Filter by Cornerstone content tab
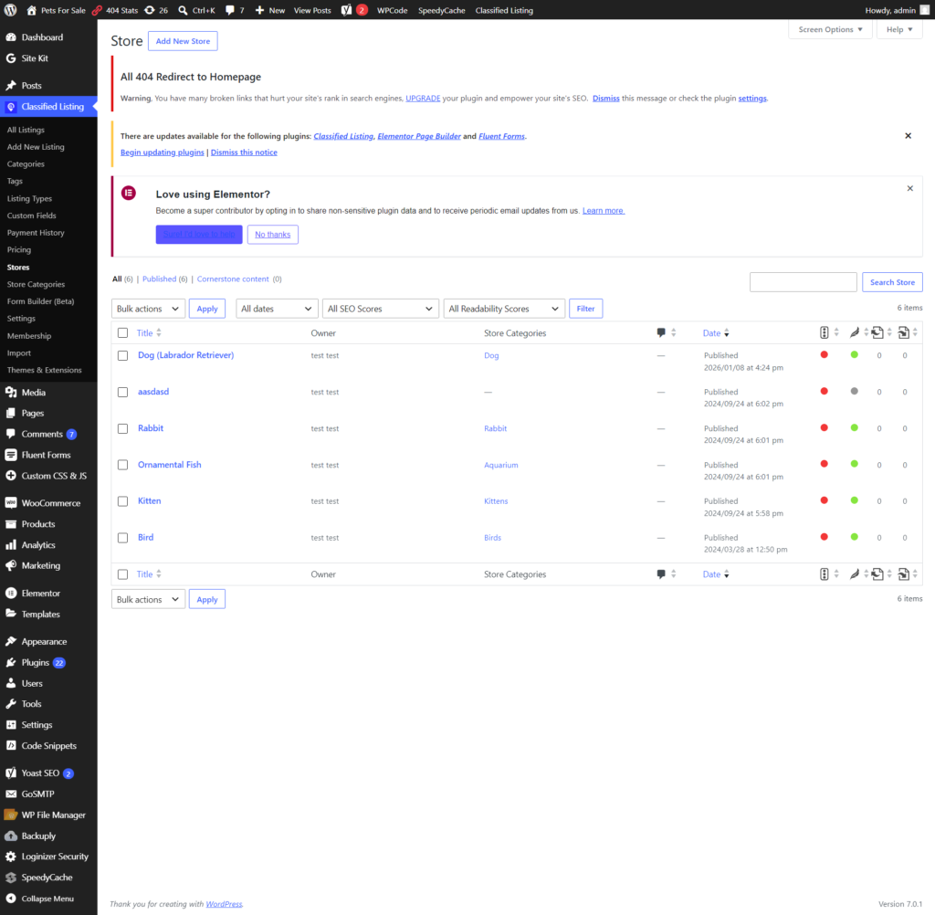This screenshot has height=915, width=935. tap(233, 279)
